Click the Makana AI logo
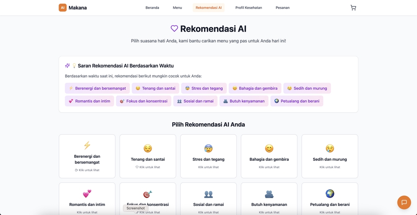 (63, 7)
